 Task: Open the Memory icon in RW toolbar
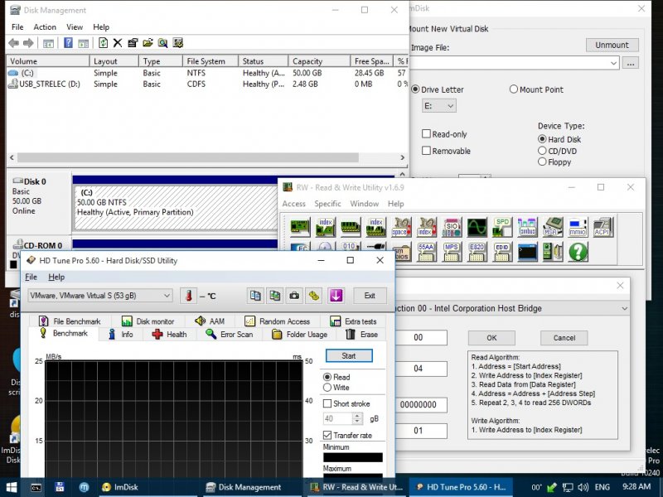(x=351, y=227)
